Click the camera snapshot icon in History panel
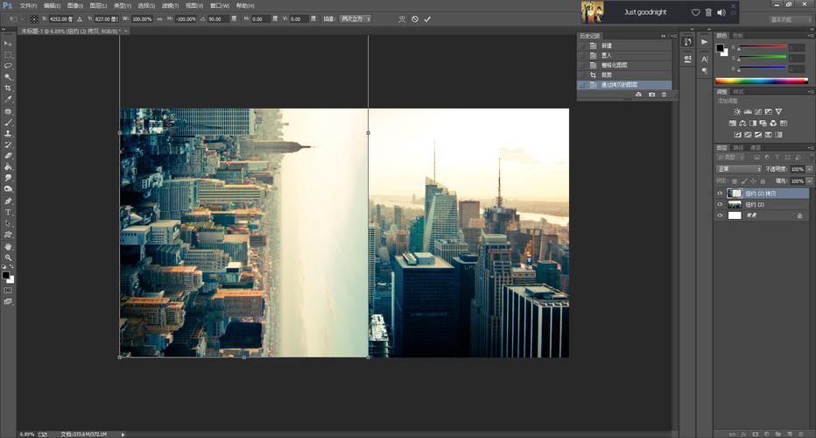The image size is (816, 438). [x=651, y=94]
